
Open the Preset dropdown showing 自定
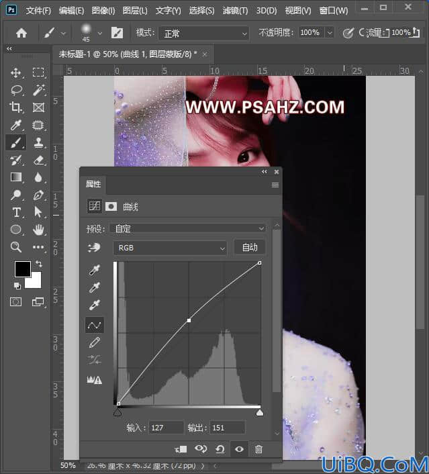point(188,228)
